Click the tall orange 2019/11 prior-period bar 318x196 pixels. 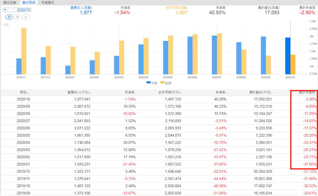24,51
